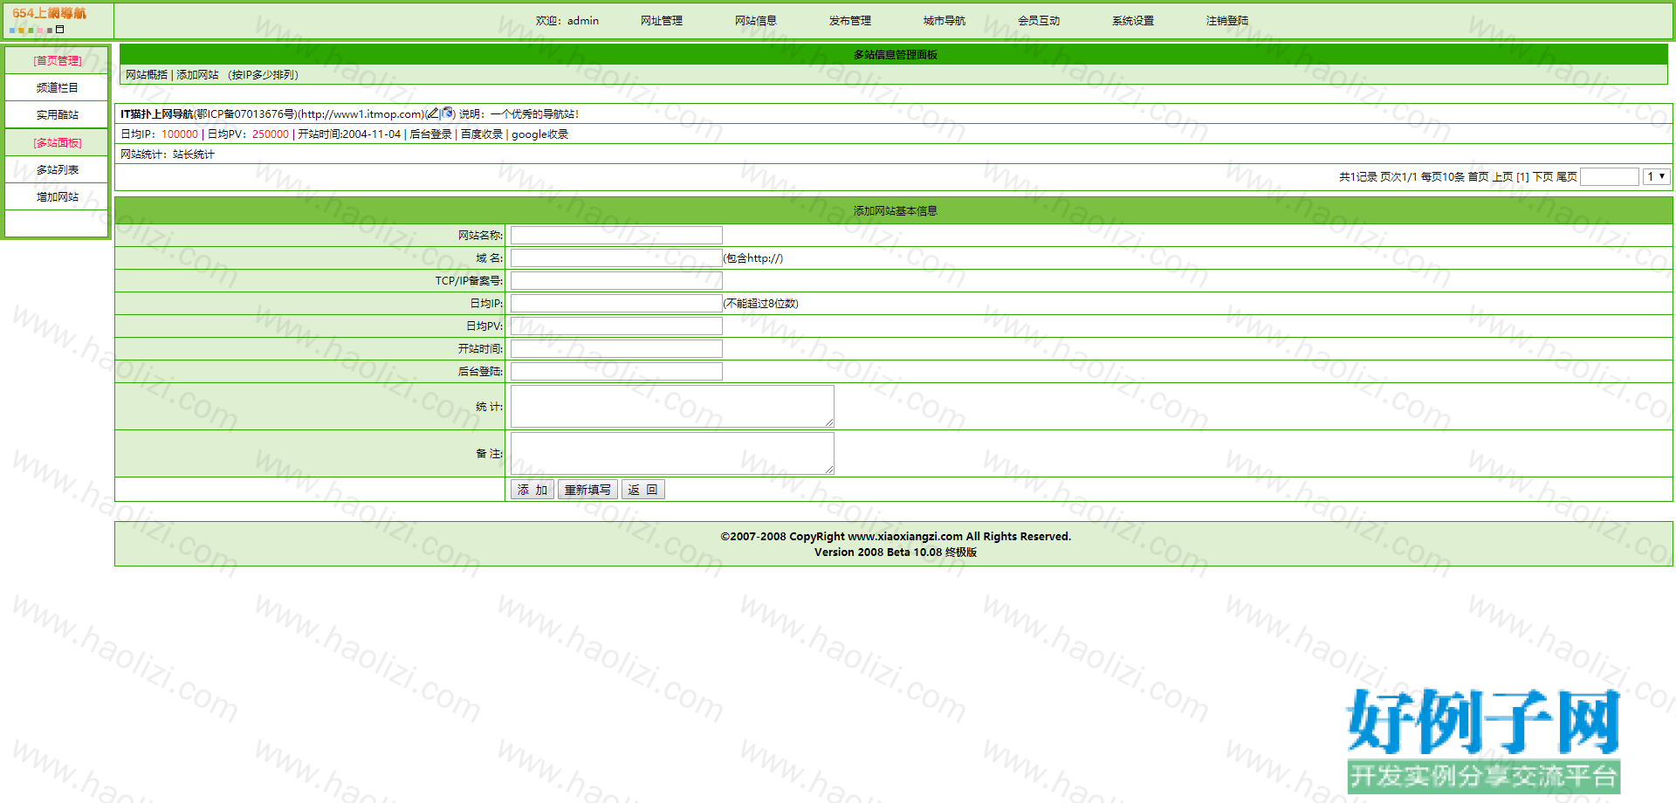Open the 城市导航 menu

tap(944, 21)
